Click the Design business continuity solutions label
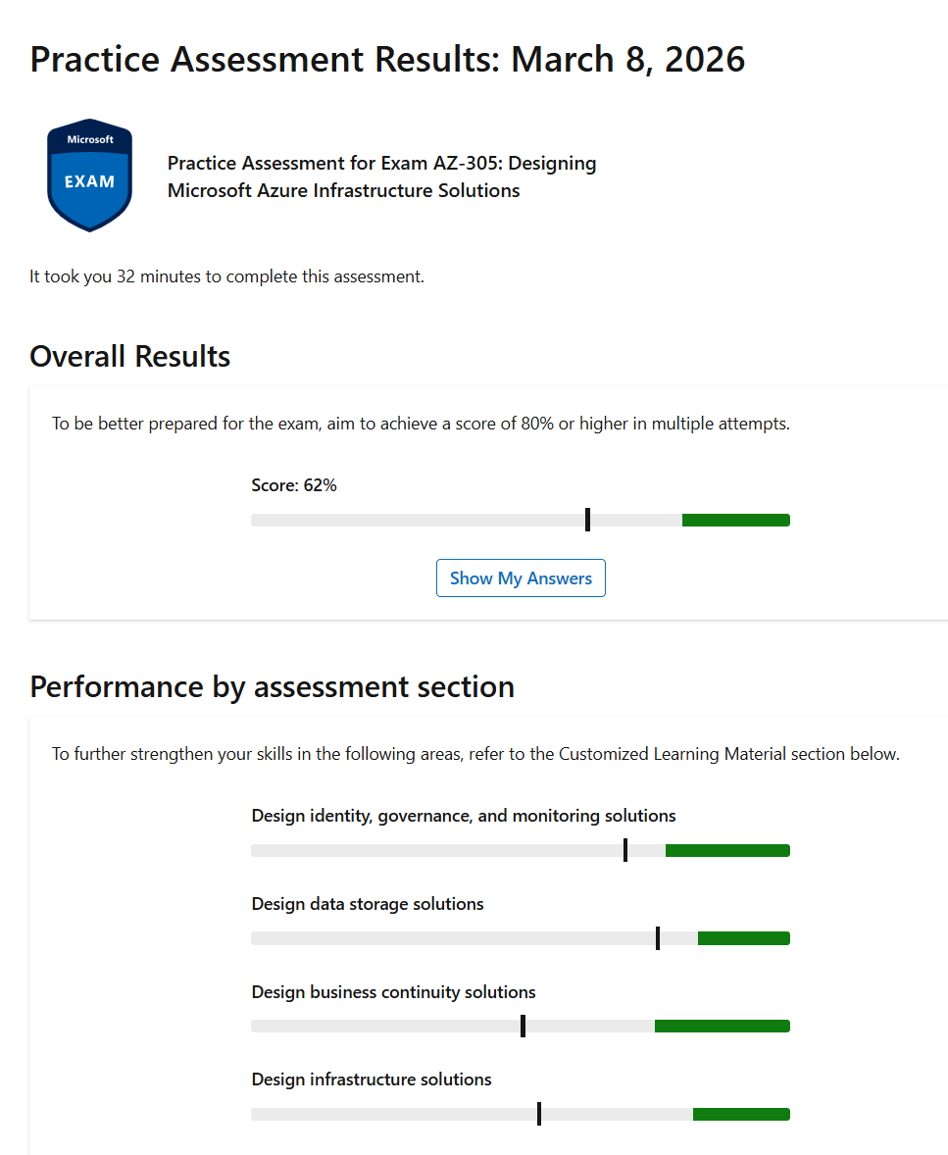This screenshot has height=1155, width=948. click(393, 992)
